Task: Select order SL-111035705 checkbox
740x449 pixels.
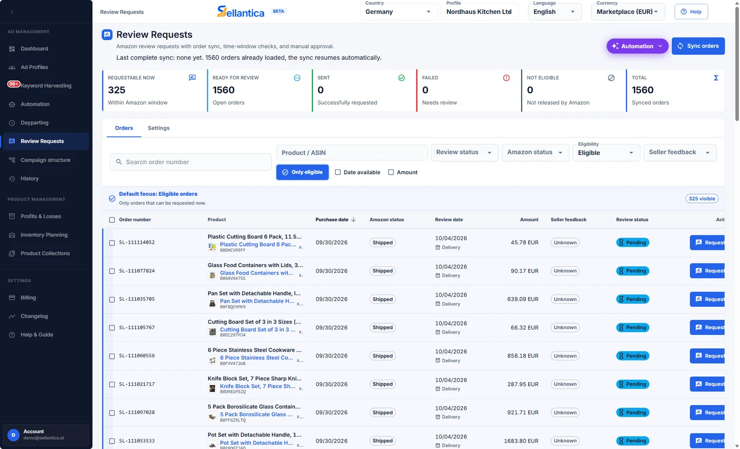Action: [112, 299]
